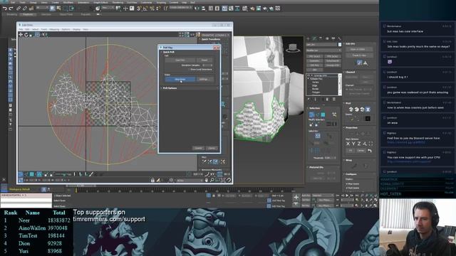This screenshot has height=256, width=456.
Task: Toggle the Peel Seams checkbox
Action: click(347, 188)
